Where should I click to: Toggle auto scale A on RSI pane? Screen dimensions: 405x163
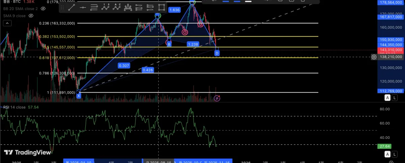pos(387,154)
